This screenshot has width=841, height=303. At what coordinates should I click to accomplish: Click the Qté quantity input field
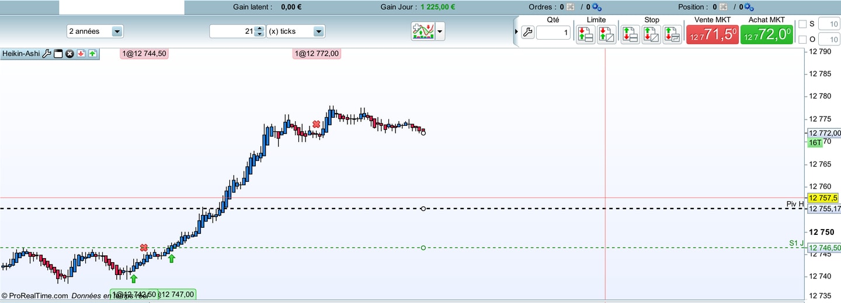[x=553, y=33]
